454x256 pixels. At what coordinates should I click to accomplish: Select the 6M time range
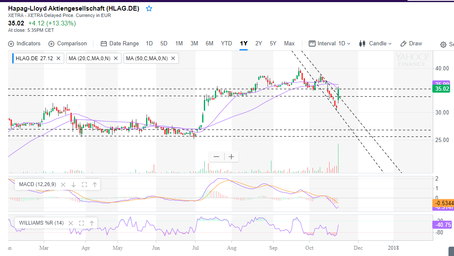(x=209, y=44)
